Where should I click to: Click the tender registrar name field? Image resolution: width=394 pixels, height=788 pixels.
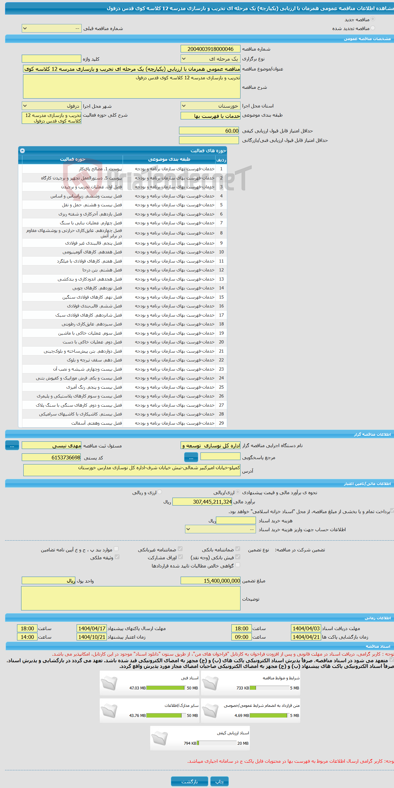click(x=52, y=445)
